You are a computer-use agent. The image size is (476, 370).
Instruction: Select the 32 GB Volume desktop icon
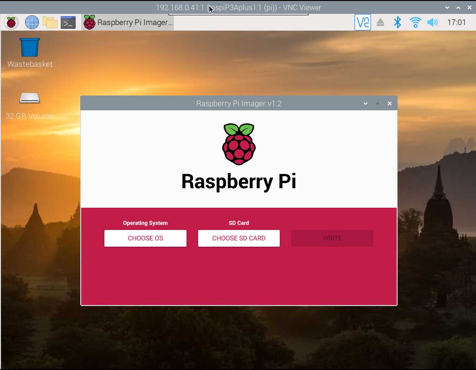click(x=30, y=106)
